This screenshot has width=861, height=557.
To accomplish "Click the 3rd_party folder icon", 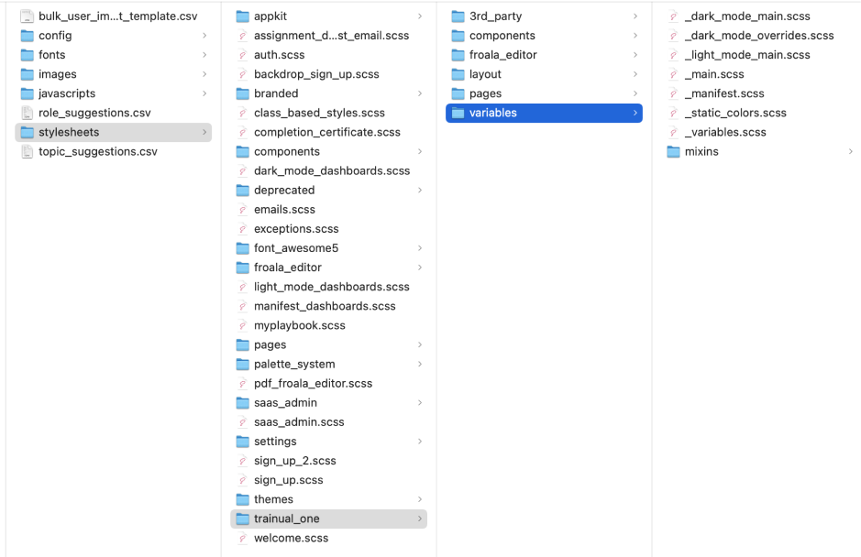I will (x=458, y=16).
